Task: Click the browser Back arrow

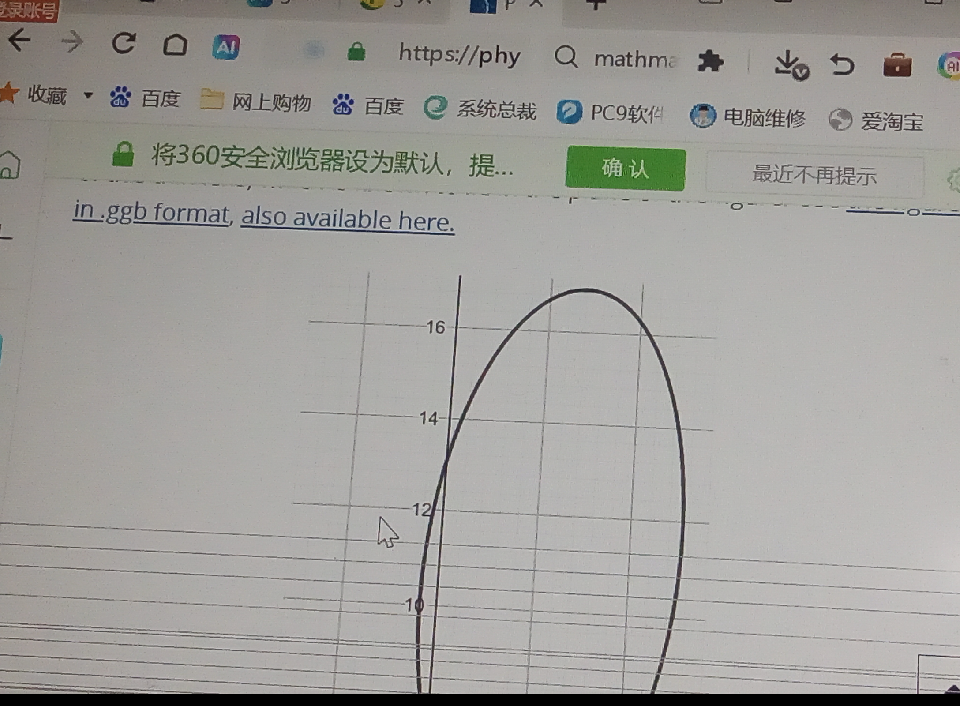Action: [x=20, y=41]
